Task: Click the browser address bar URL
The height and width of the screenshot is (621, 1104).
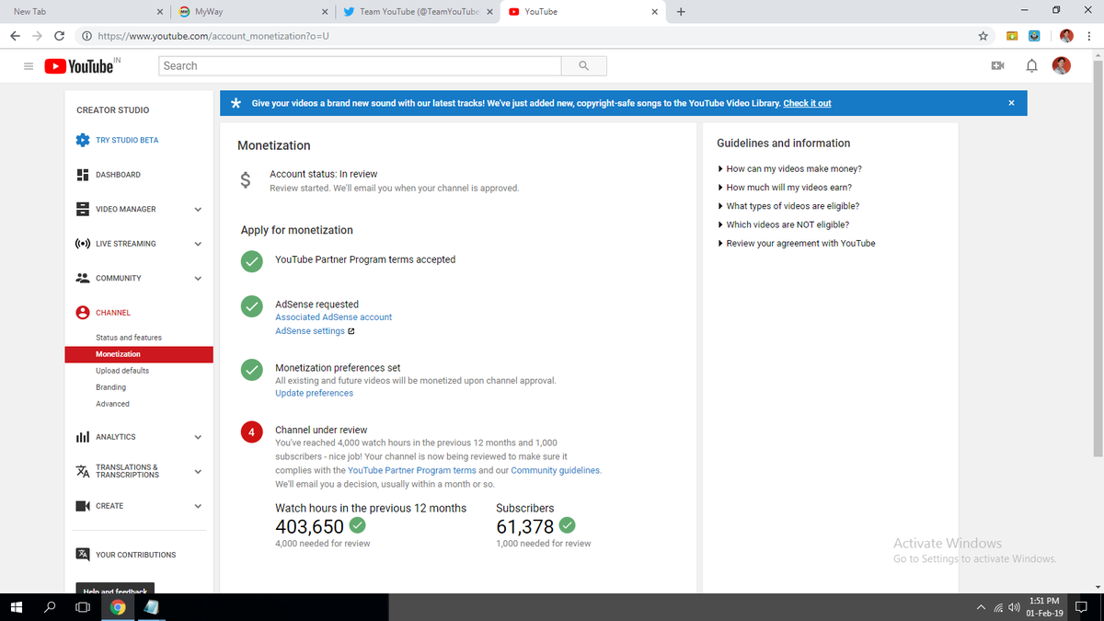Action: coord(213,36)
